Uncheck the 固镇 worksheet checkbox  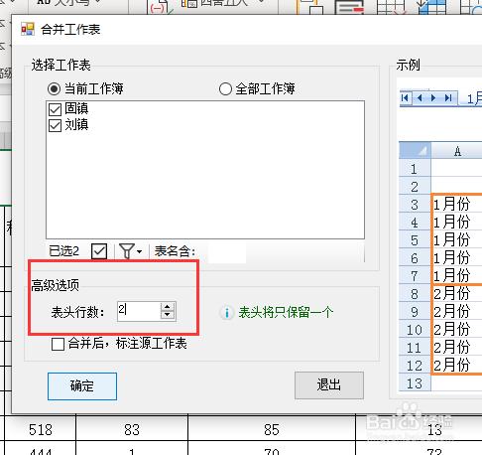tap(55, 109)
